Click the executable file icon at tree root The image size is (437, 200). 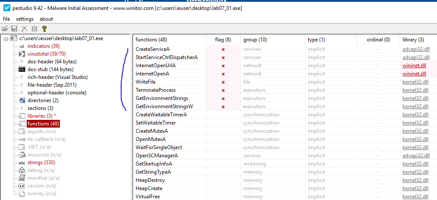coord(14,38)
